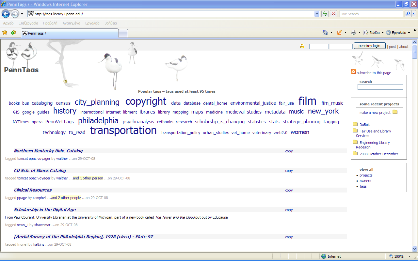
Task: Go back with the browser Back arrow
Action: 6,14
